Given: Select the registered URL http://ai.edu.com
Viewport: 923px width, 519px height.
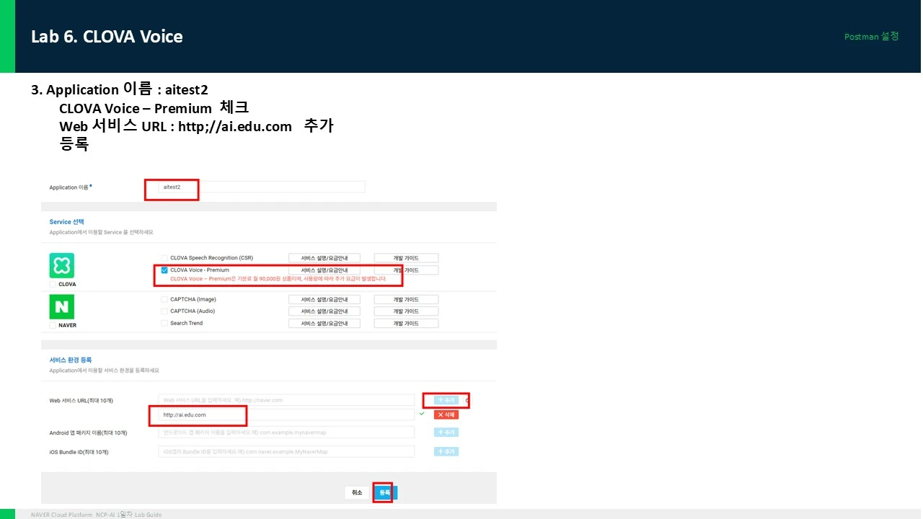Looking at the screenshot, I should pyautogui.click(x=185, y=415).
